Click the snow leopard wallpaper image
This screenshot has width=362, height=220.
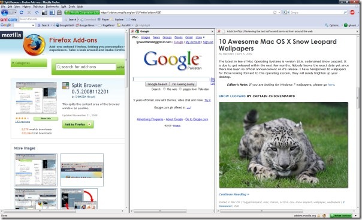point(283,145)
